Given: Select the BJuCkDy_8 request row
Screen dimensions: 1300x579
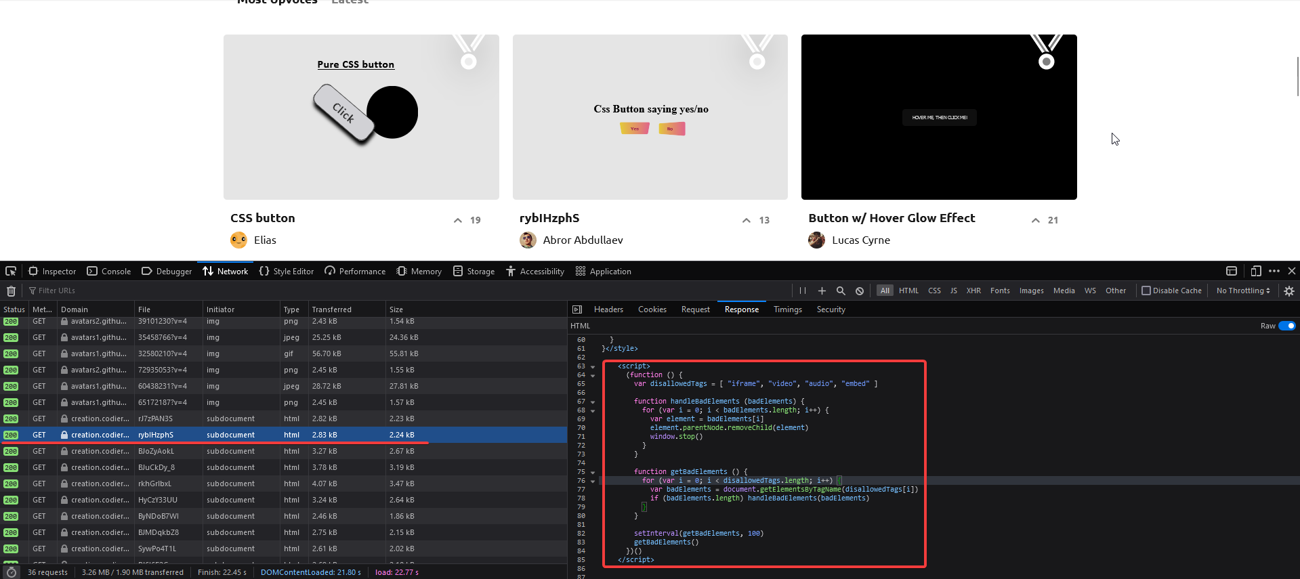Looking at the screenshot, I should coord(284,467).
